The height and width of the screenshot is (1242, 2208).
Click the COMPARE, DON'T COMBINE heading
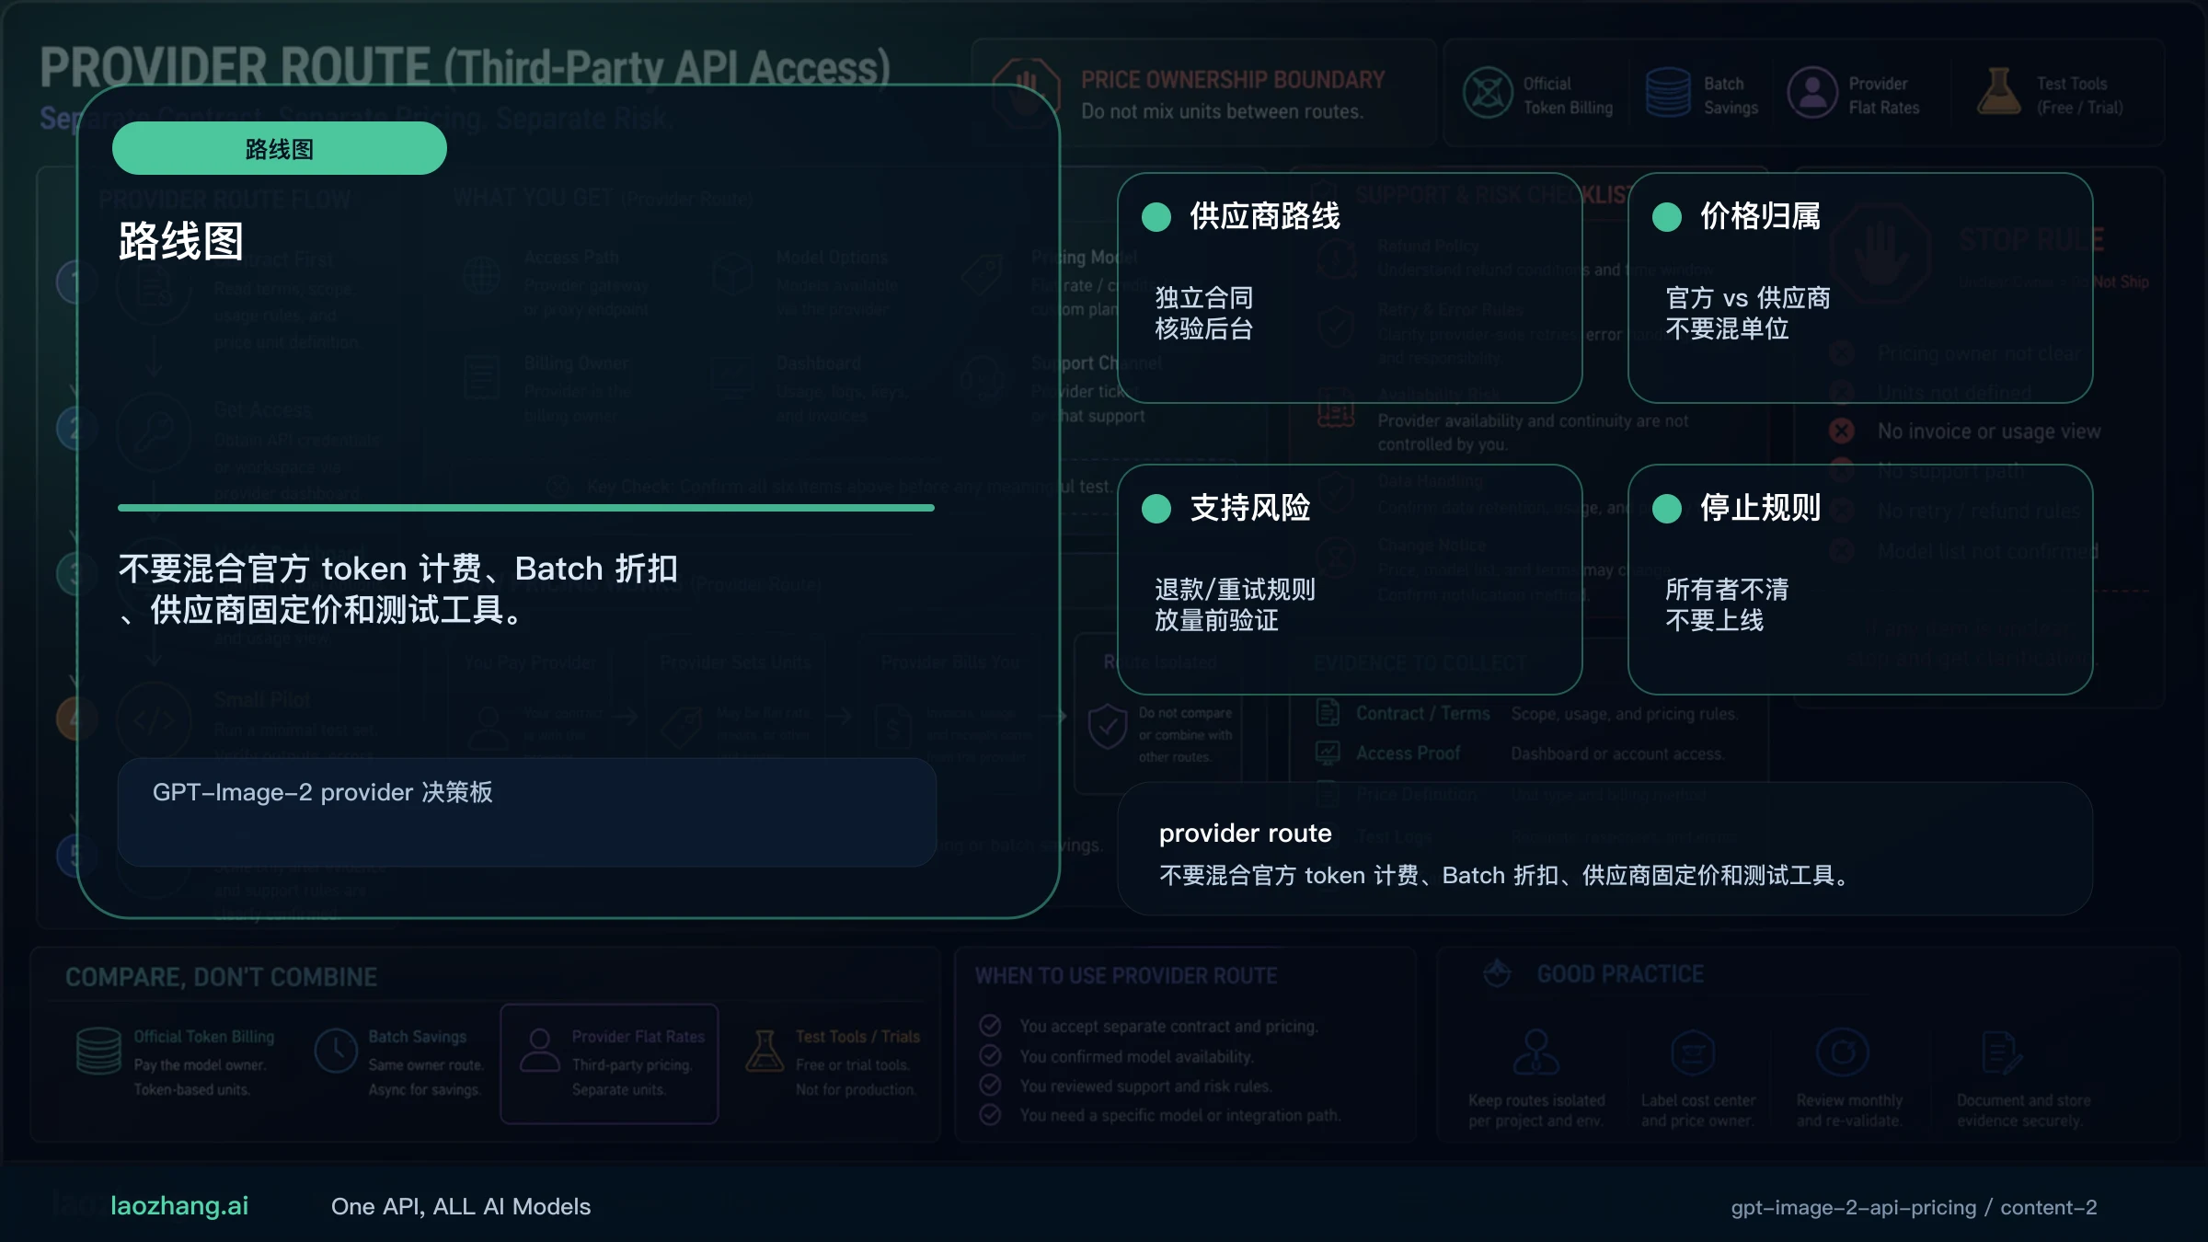[x=222, y=977]
